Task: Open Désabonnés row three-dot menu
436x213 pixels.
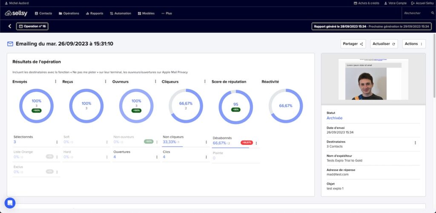Action: (256, 143)
